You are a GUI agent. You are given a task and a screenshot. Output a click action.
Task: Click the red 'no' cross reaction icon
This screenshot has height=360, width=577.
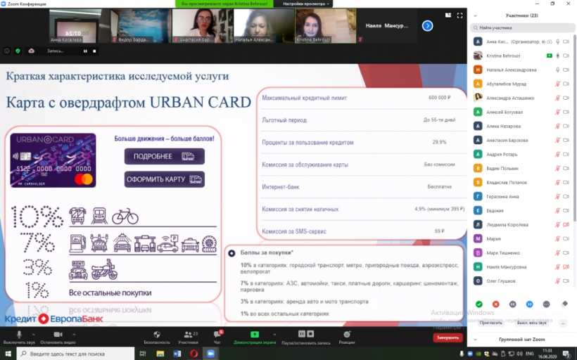(x=495, y=304)
